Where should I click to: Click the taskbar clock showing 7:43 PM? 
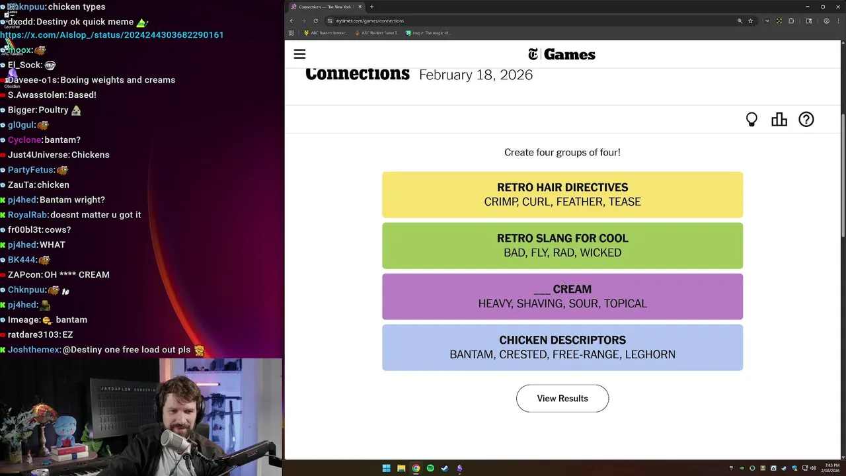coord(829,468)
